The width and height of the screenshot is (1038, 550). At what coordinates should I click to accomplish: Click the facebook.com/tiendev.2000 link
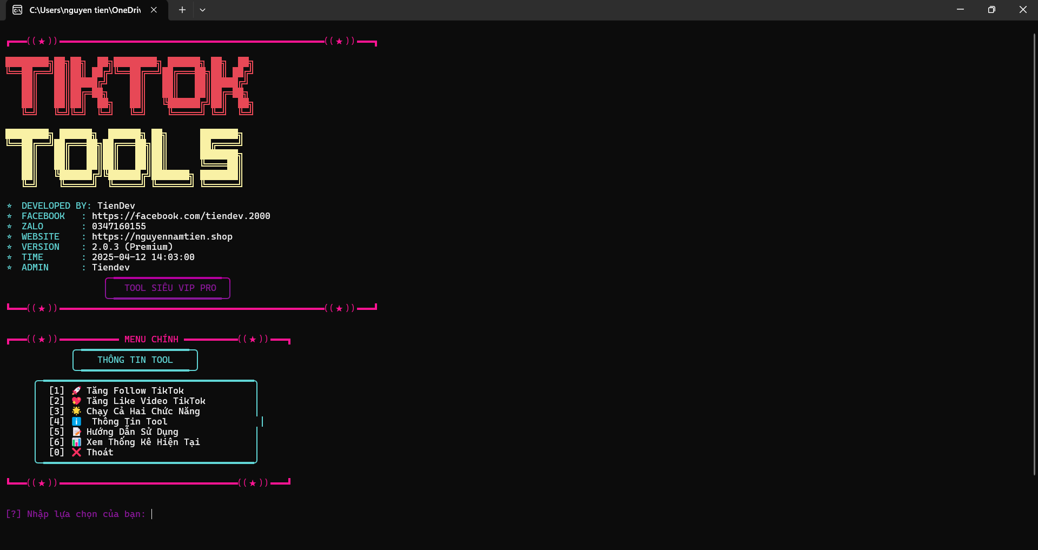click(x=181, y=216)
